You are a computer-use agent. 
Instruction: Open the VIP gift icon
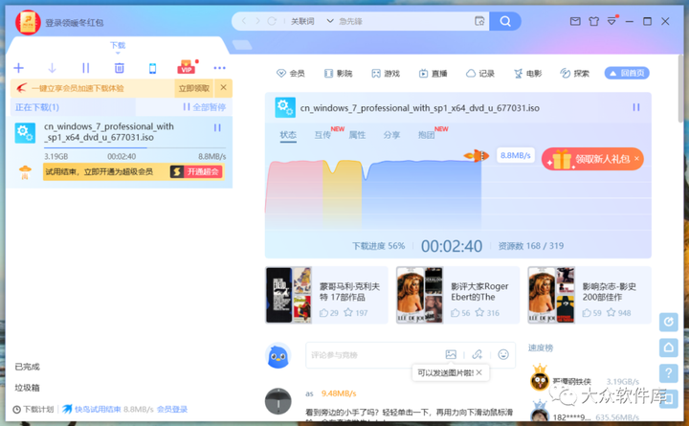pos(187,67)
